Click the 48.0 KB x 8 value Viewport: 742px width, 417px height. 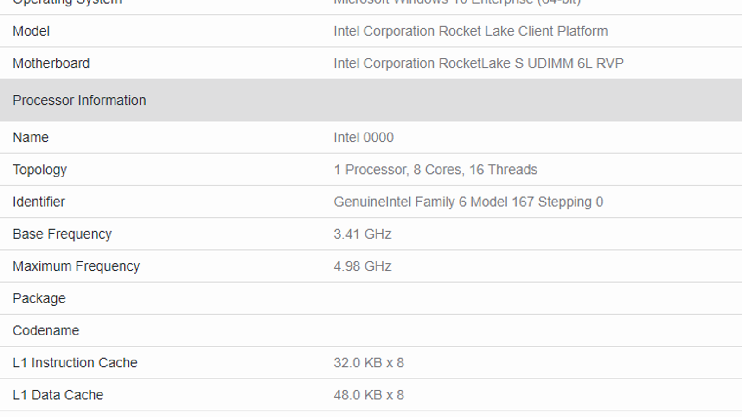[x=369, y=395]
